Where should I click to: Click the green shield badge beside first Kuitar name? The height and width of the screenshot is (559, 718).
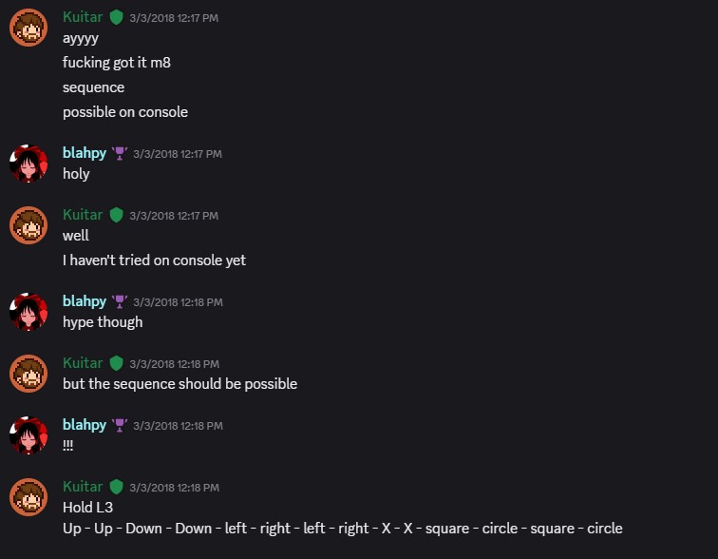(x=116, y=17)
